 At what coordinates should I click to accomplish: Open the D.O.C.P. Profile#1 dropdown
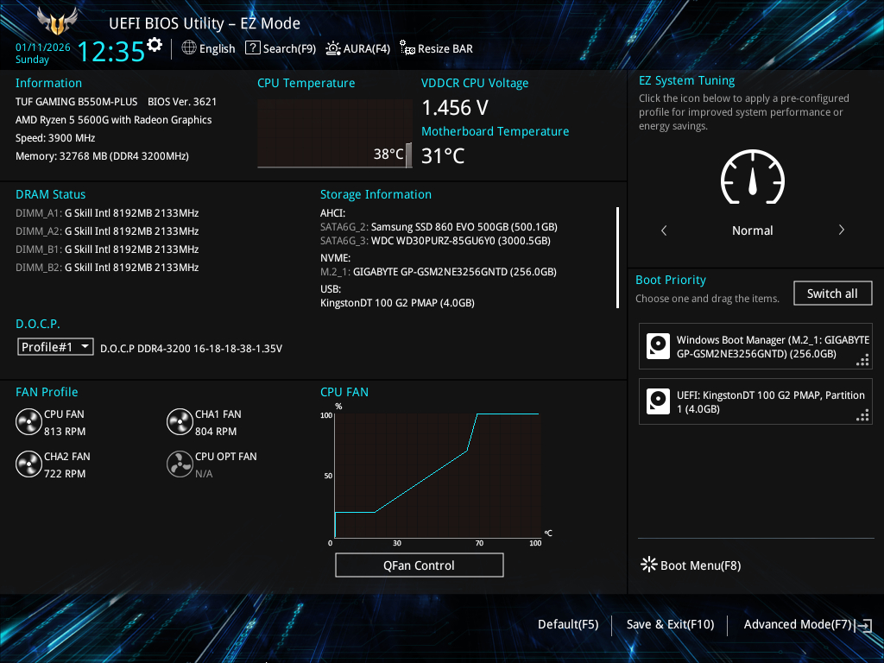pyautogui.click(x=56, y=346)
